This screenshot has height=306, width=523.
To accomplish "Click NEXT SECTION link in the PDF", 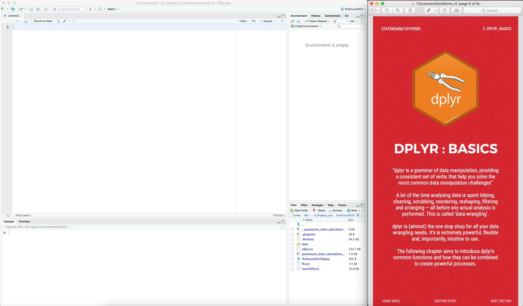I will coord(501,301).
